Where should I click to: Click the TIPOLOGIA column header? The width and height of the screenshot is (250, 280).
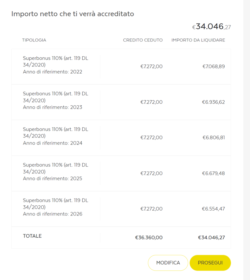point(34,40)
